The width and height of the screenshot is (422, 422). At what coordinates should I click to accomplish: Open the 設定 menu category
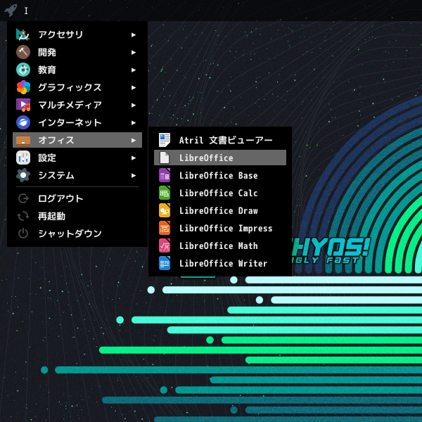(x=77, y=158)
